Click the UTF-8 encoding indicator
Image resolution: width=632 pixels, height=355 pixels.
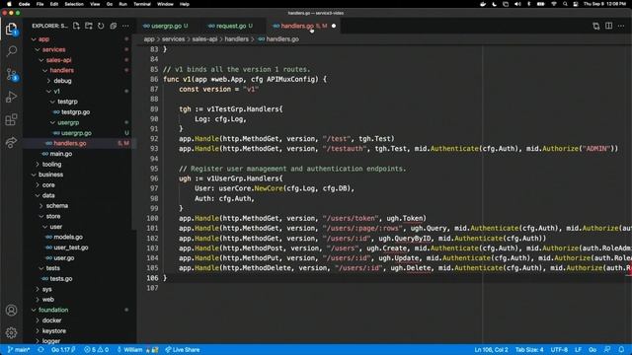[x=559, y=350]
